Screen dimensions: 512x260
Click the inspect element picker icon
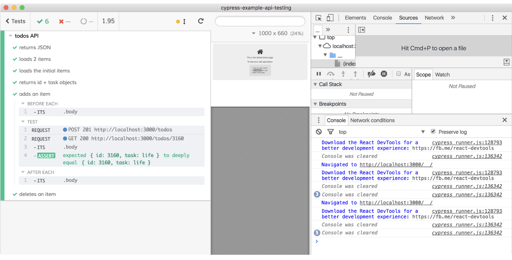pyautogui.click(x=319, y=18)
